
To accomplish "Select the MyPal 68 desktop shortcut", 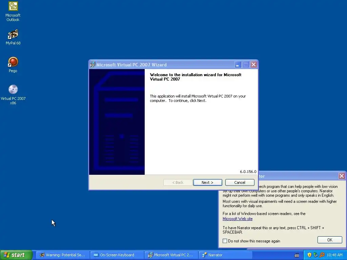I will [13, 37].
